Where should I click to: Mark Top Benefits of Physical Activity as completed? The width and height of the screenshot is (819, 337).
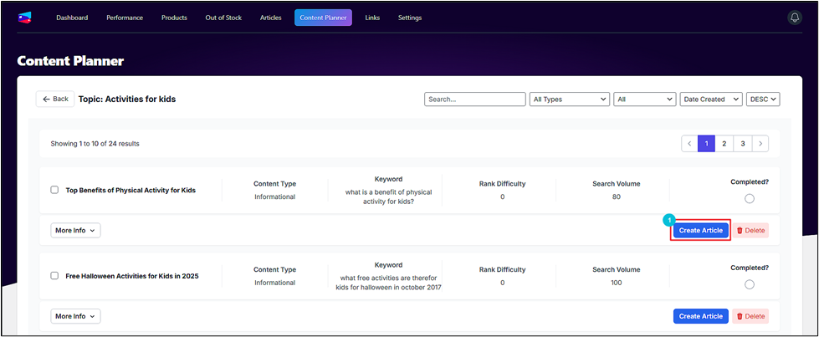750,198
